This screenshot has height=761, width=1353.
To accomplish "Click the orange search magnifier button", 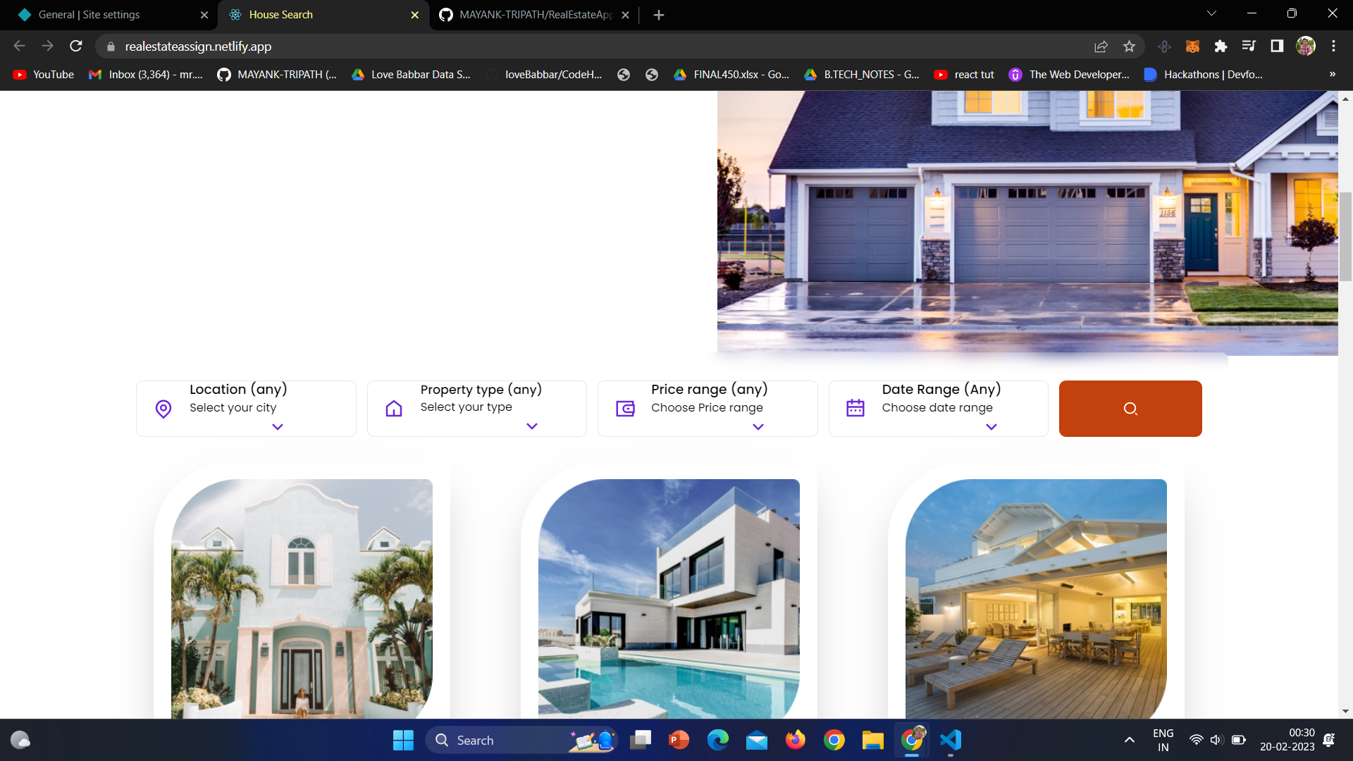I will 1130,409.
